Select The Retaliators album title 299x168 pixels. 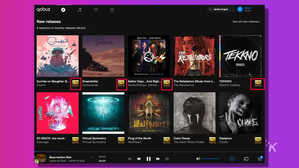point(194,81)
